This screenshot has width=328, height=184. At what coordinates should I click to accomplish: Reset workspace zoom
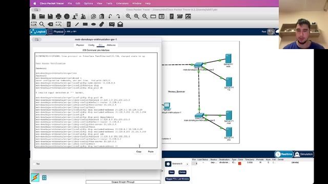[137, 16]
